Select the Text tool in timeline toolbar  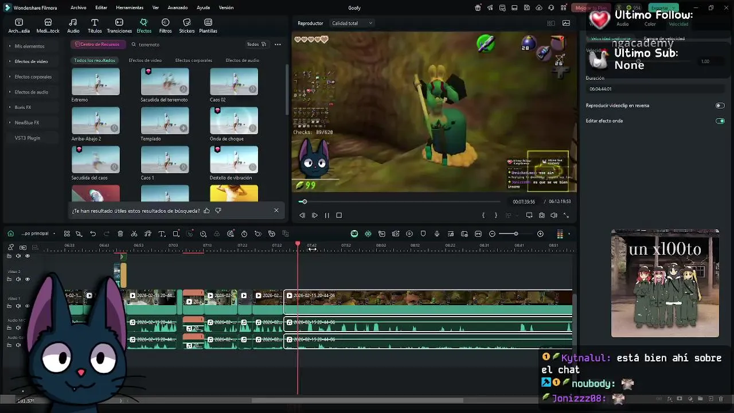[162, 234]
